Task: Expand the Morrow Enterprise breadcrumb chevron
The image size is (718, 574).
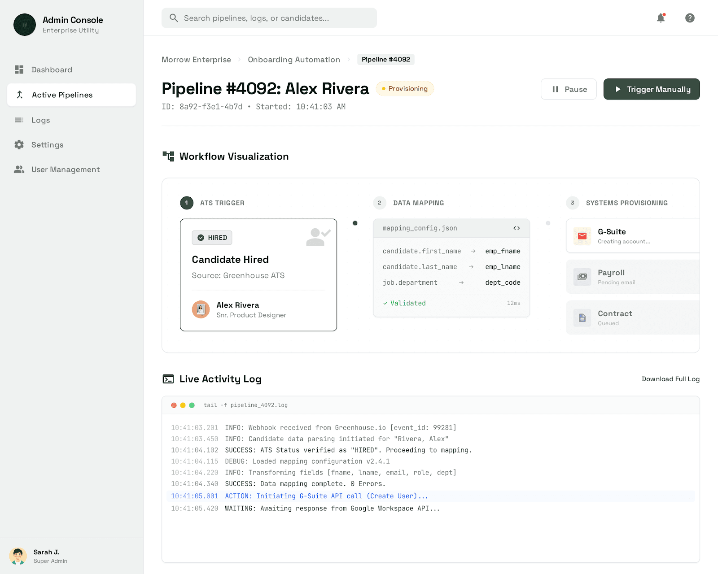Action: (240, 59)
